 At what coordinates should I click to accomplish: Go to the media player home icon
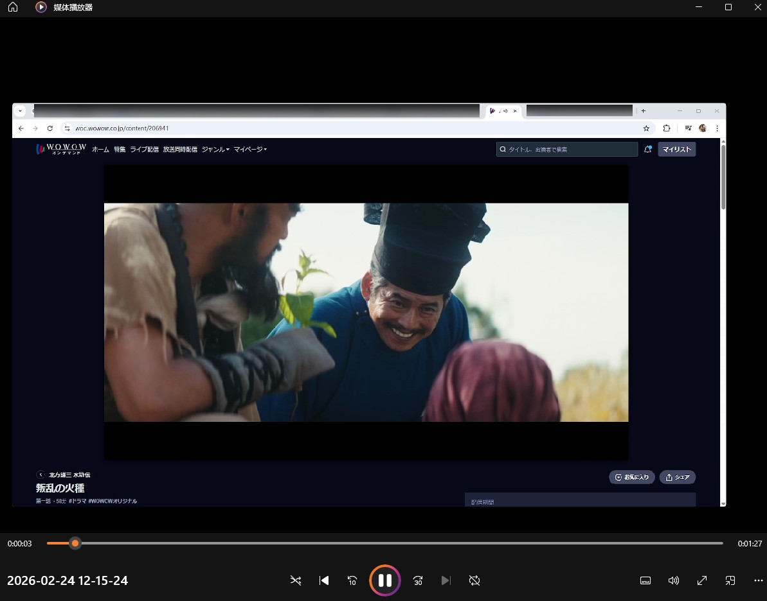(13, 7)
